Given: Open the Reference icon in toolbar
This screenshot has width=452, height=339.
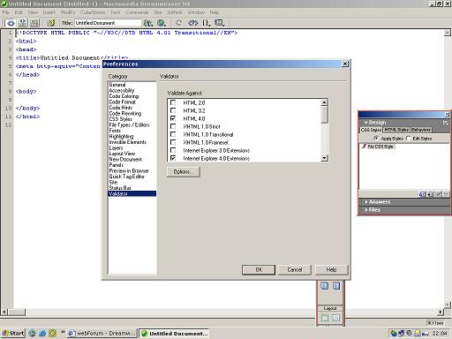Looking at the screenshot, I should 192,23.
